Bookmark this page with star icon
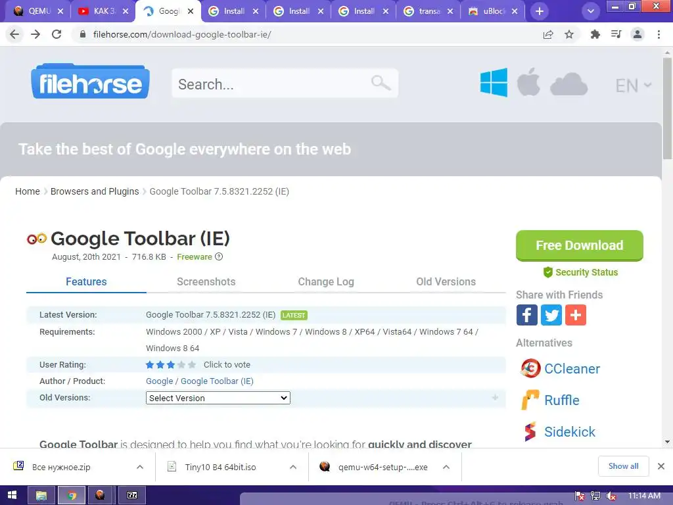 (569, 34)
